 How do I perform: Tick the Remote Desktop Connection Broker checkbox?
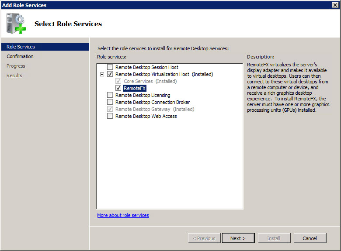(x=110, y=102)
